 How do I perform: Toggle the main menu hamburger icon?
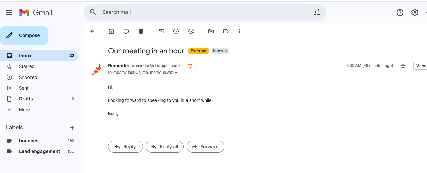pos(9,12)
